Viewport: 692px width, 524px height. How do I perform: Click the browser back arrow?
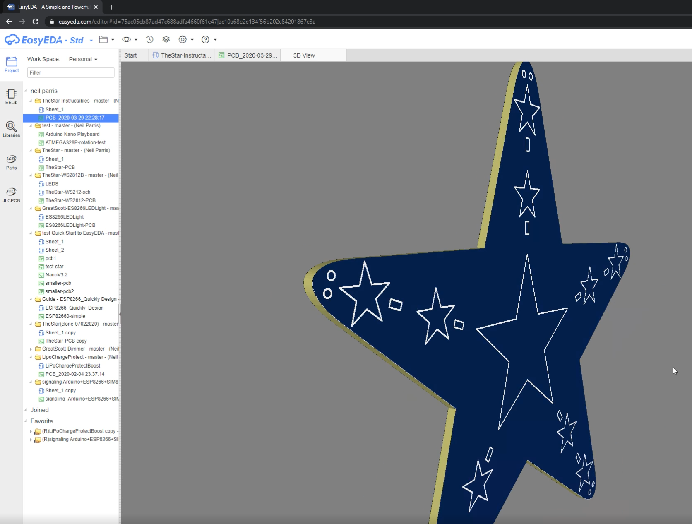9,22
